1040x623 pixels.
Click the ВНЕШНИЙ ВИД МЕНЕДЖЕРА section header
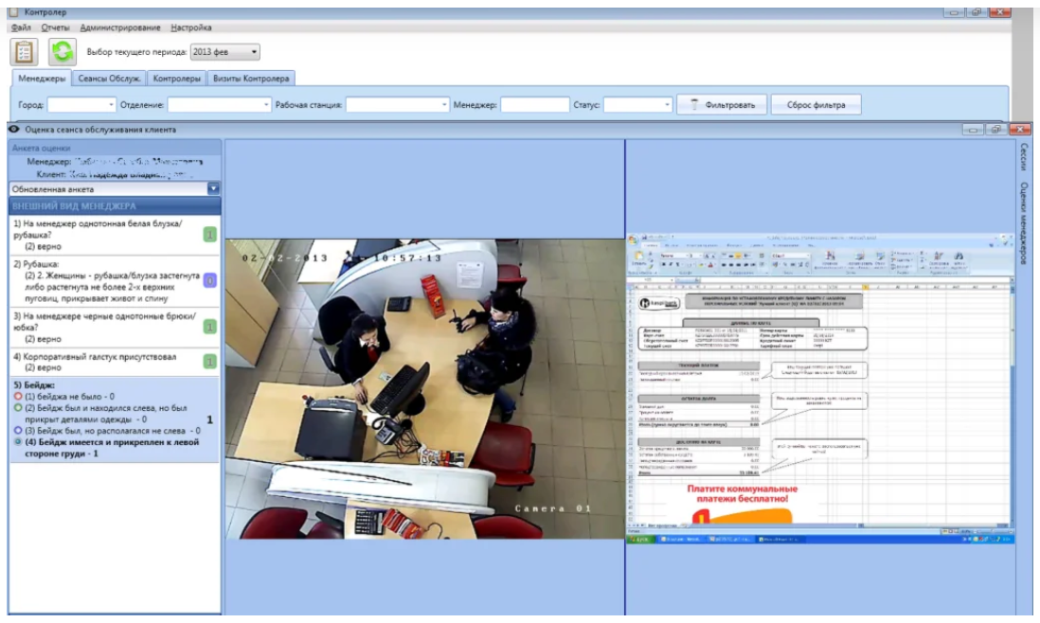(114, 206)
